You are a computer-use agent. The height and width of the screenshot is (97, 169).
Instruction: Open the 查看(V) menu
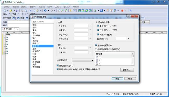[33, 7]
